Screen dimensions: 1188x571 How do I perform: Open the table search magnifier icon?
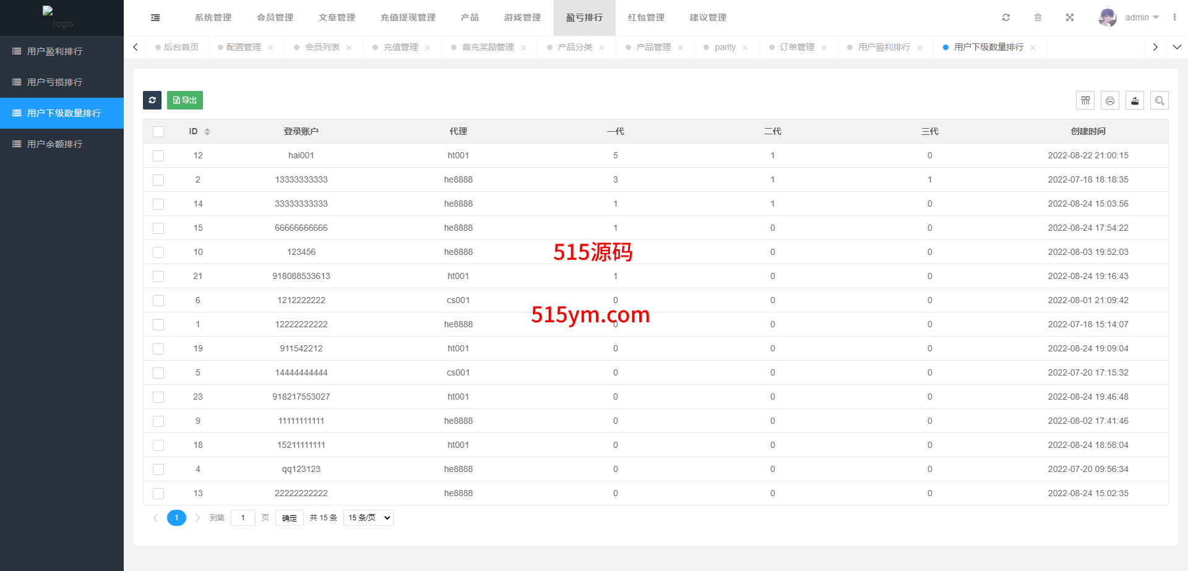[1160, 100]
